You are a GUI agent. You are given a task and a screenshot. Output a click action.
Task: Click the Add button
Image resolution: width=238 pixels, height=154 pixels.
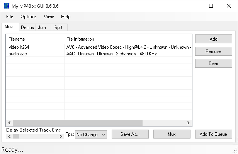pos(214,39)
